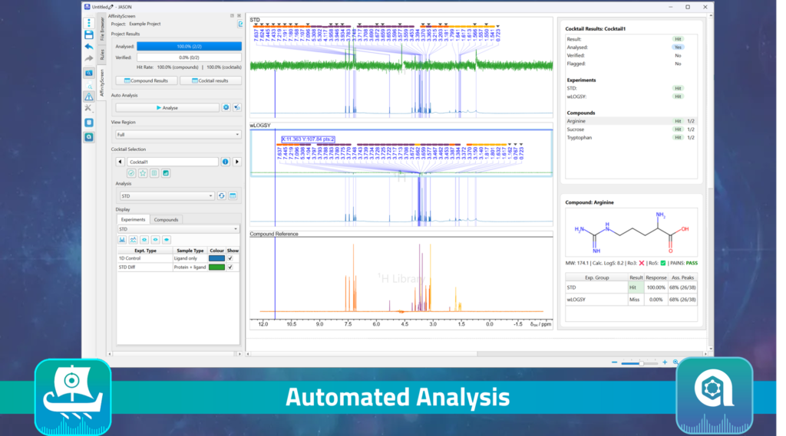The width and height of the screenshot is (786, 436).
Task: Click the Redo arrow icon
Action: pos(89,58)
